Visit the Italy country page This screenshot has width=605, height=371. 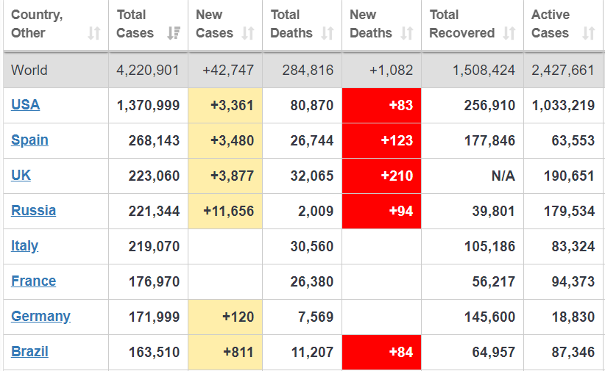click(x=25, y=246)
